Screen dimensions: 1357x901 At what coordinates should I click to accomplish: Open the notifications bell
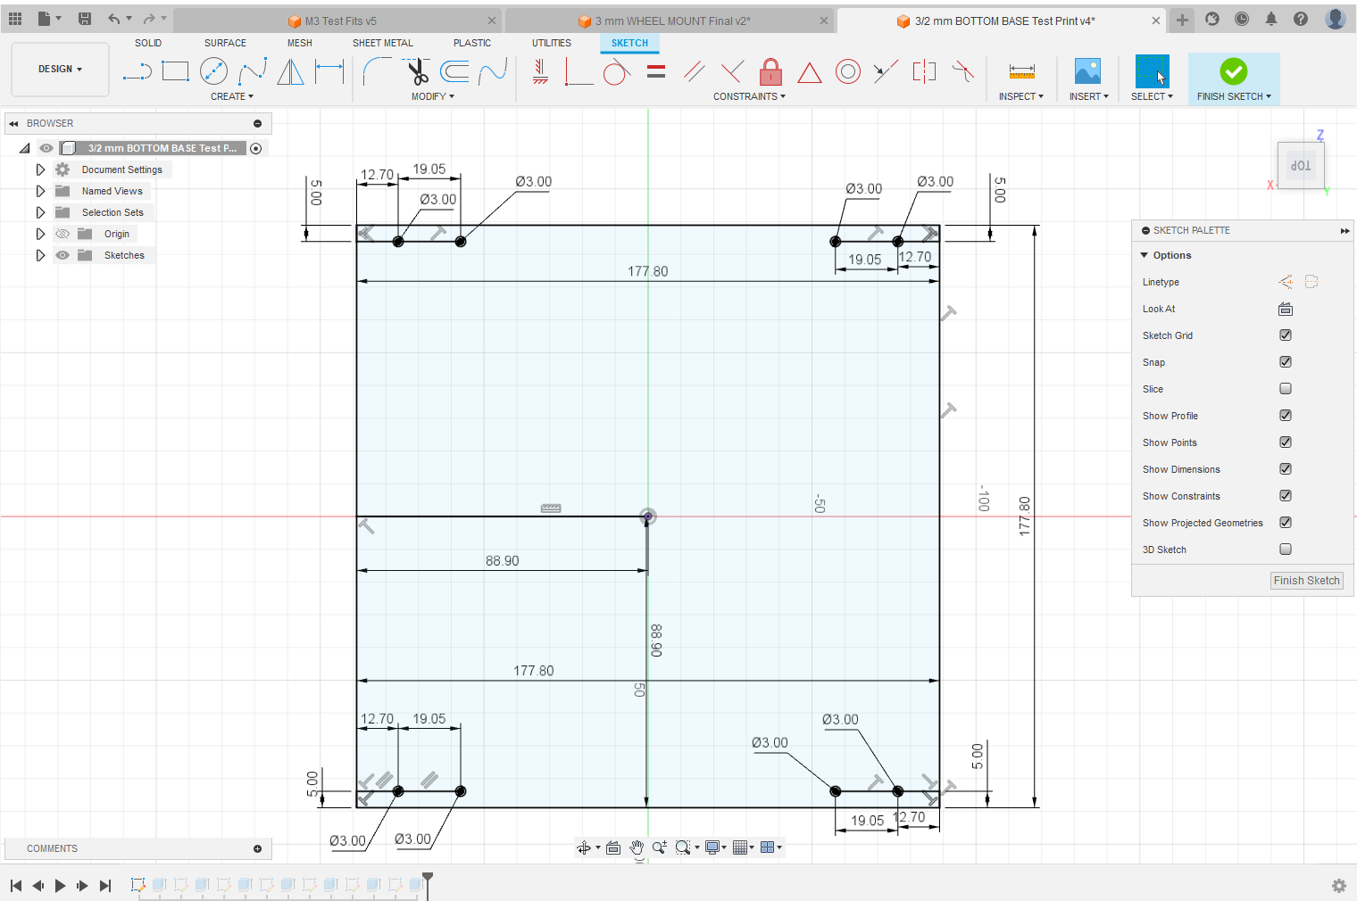pyautogui.click(x=1271, y=19)
